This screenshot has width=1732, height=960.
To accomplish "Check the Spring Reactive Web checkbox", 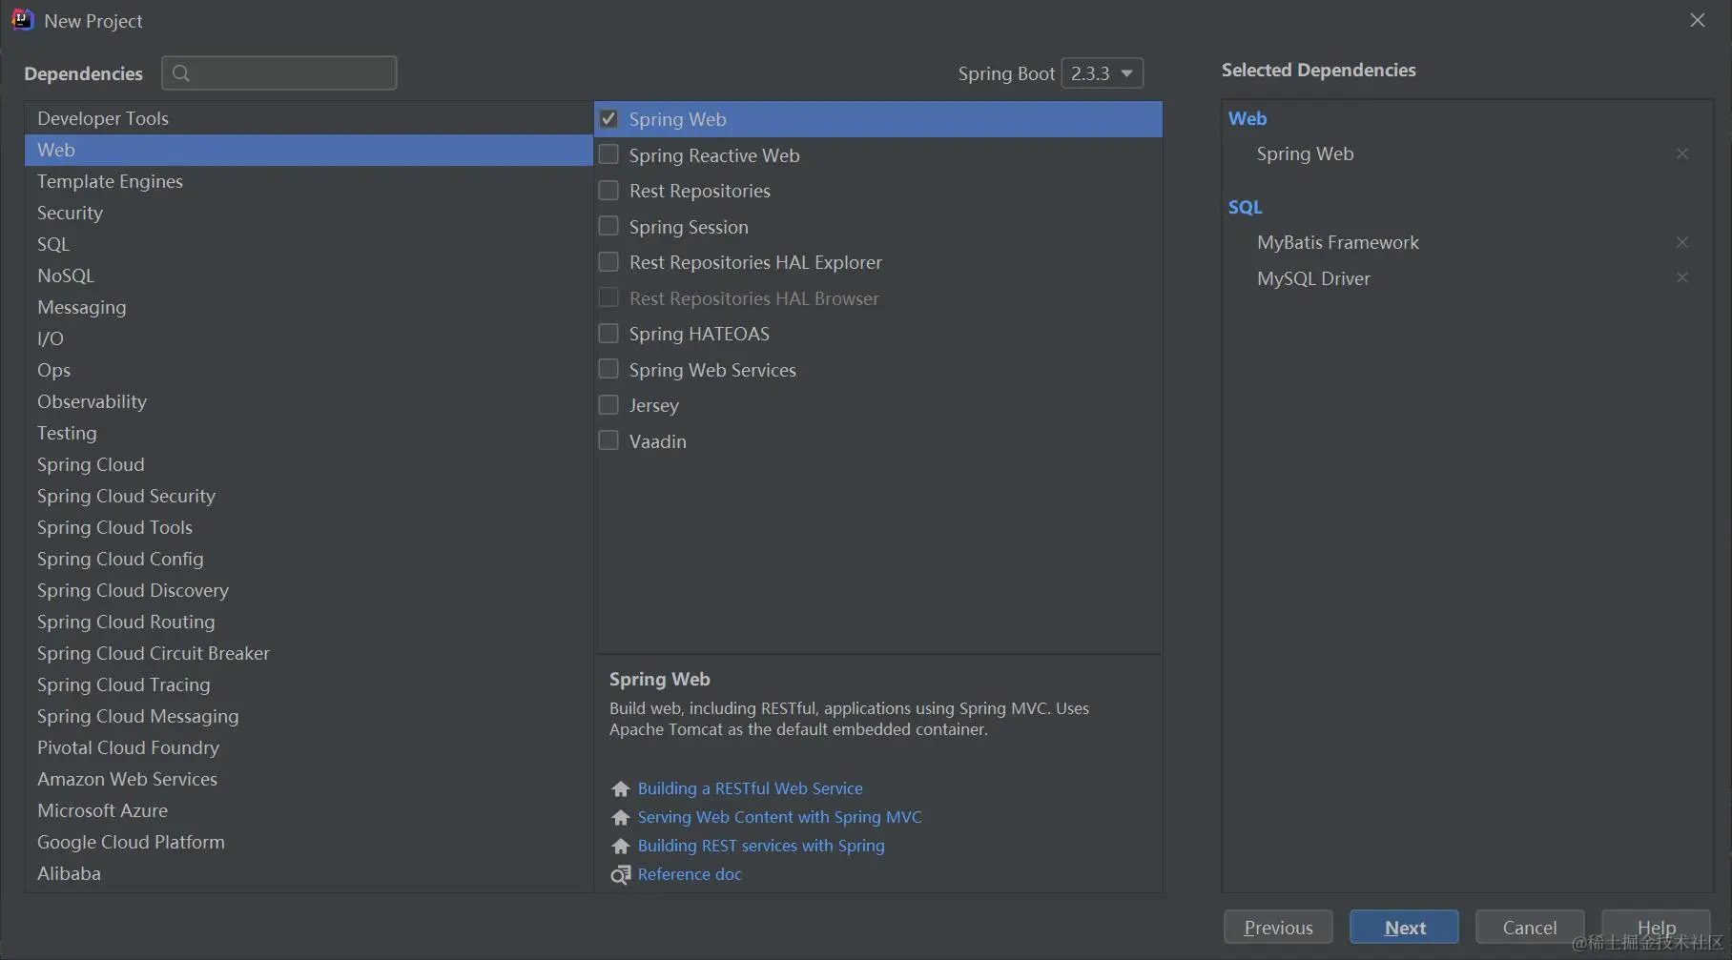I will 608,154.
